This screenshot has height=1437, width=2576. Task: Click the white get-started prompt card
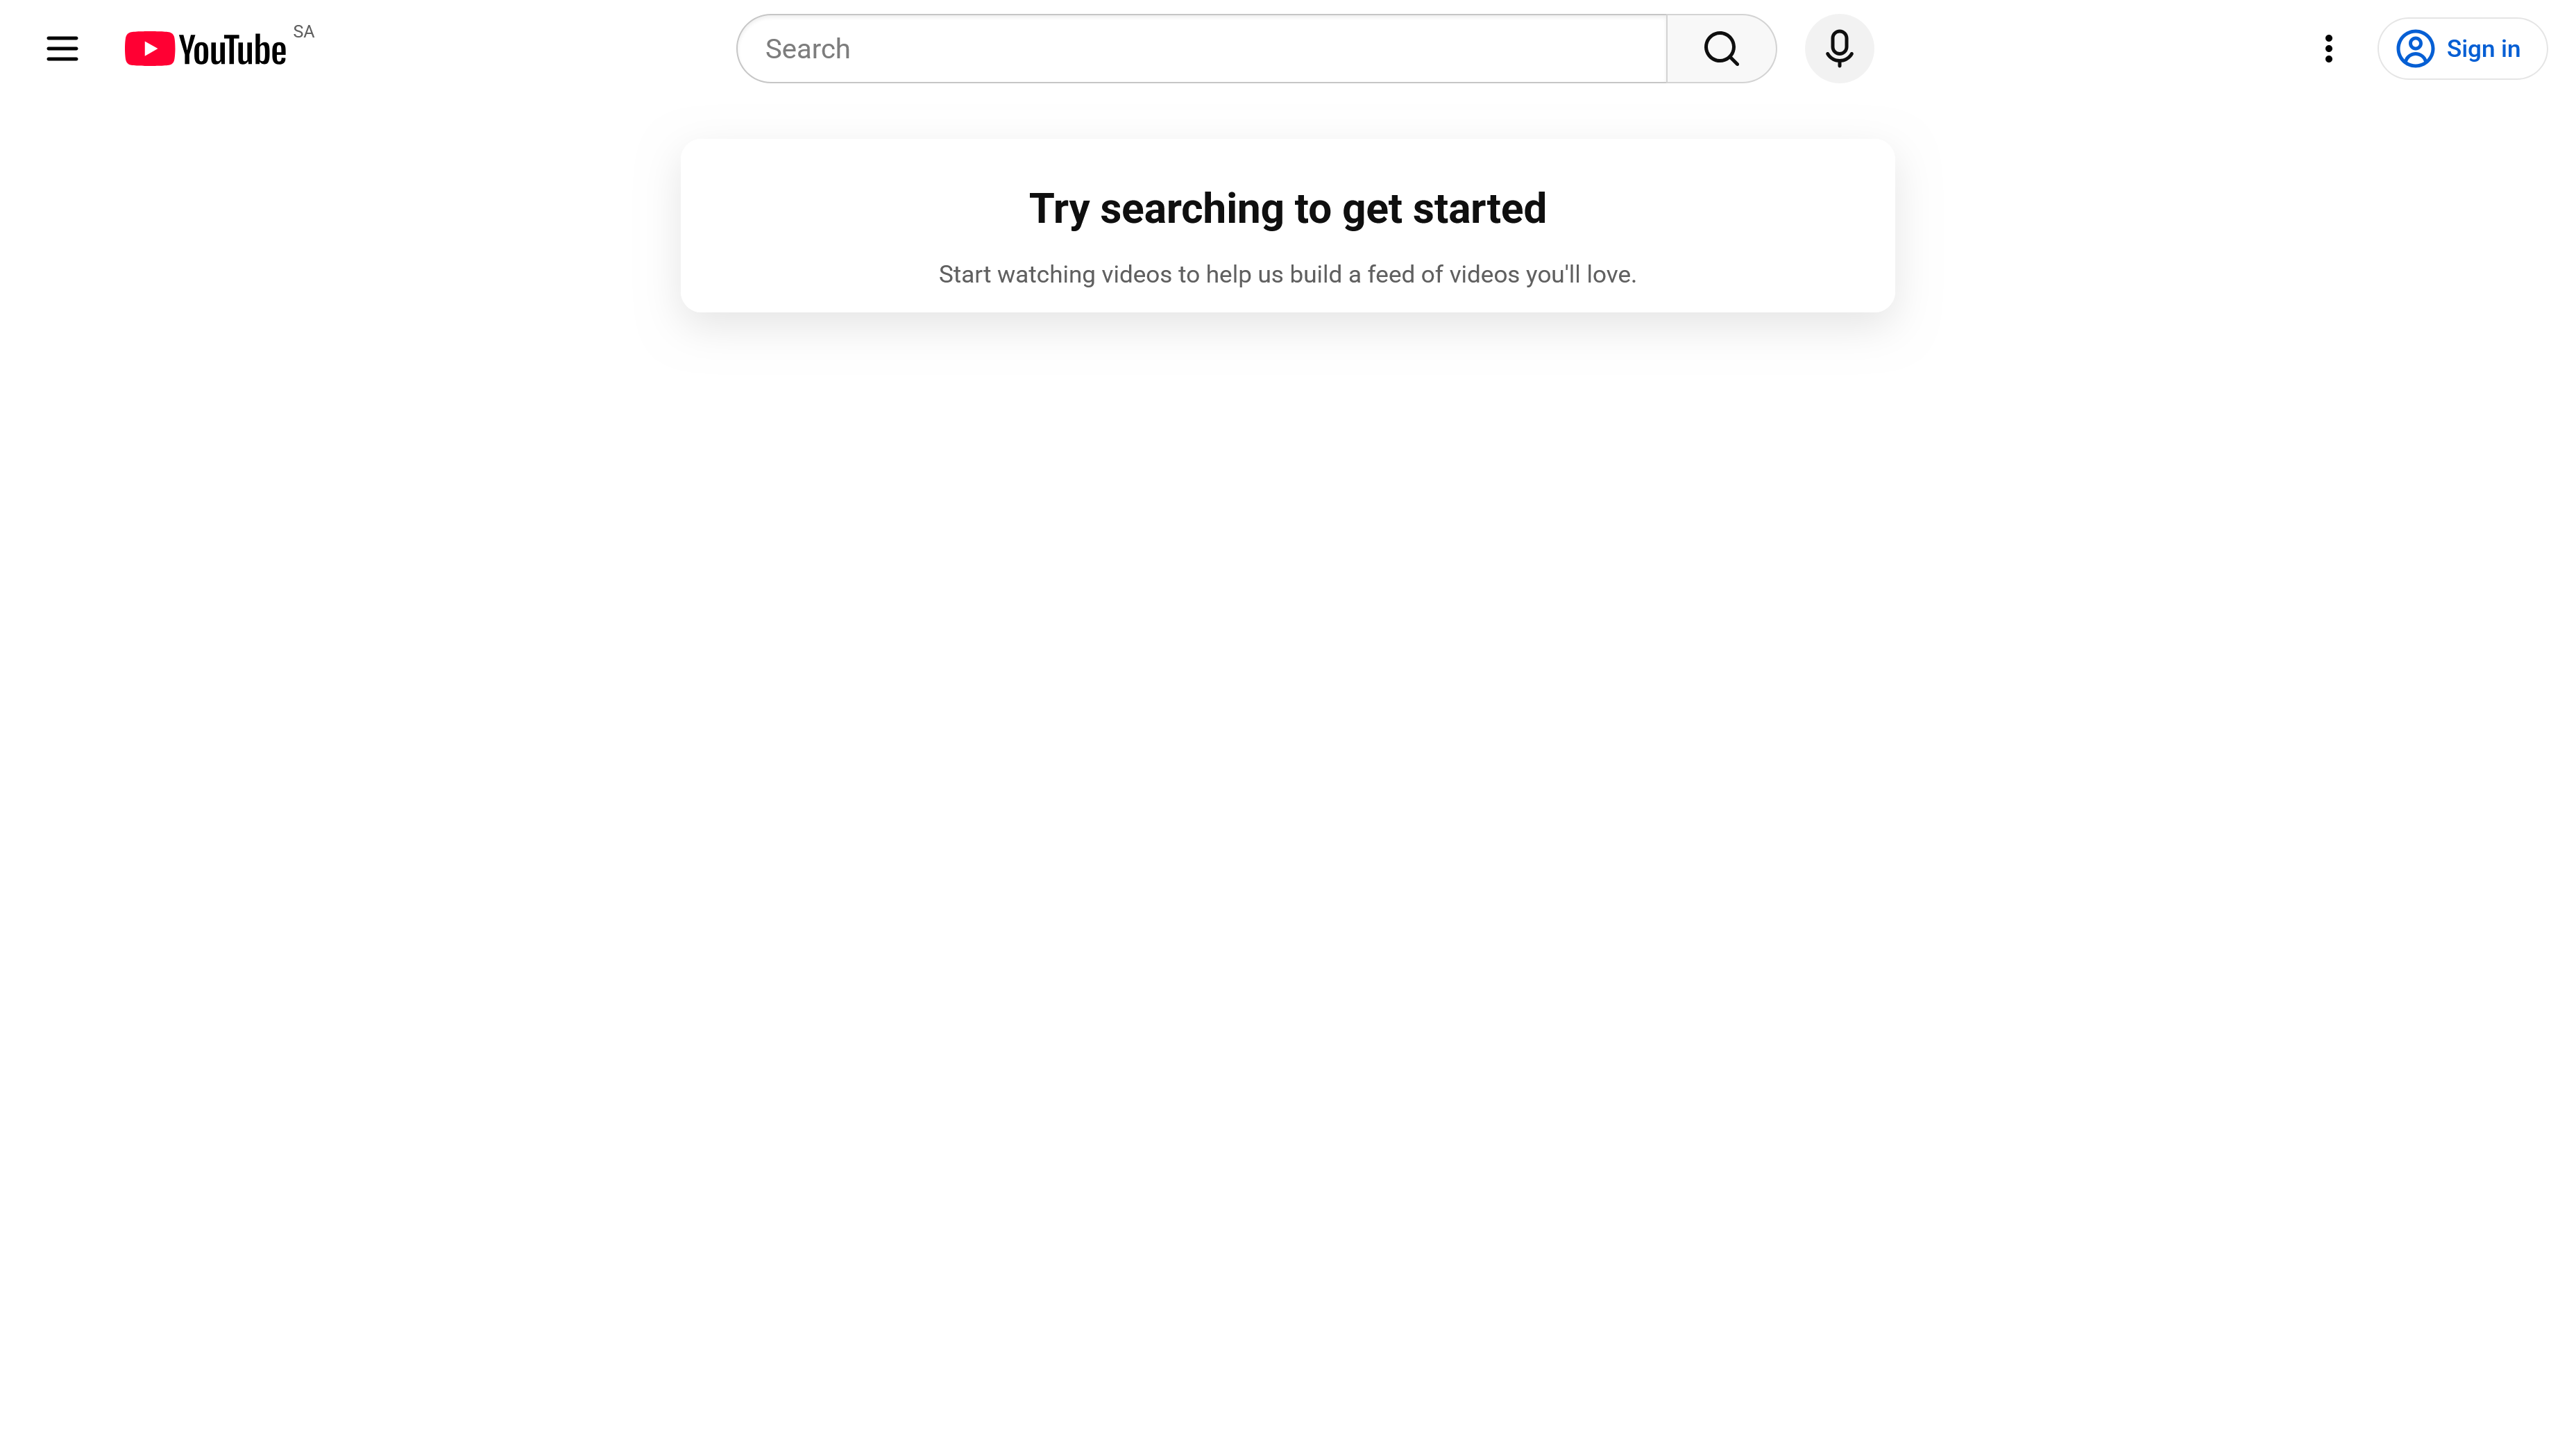point(1288,225)
